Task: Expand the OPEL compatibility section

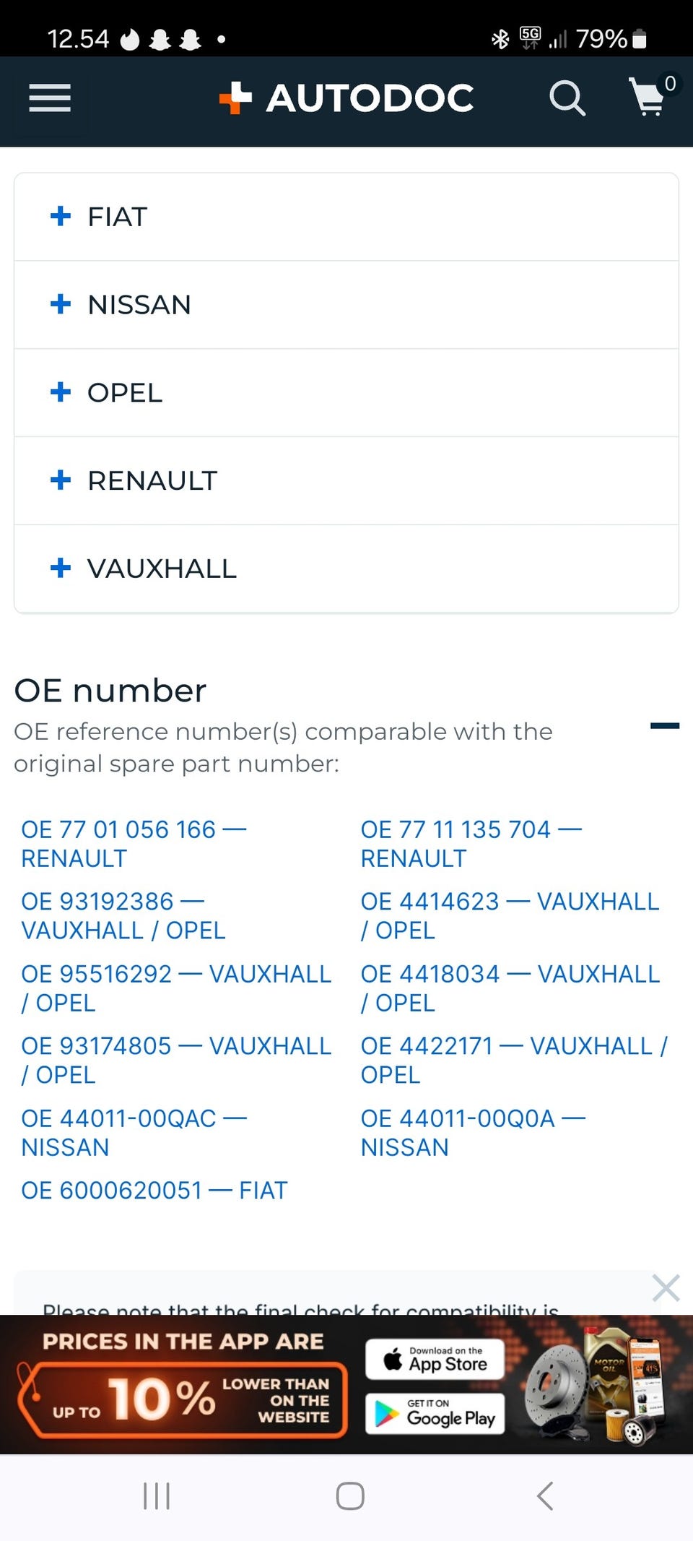Action: pyautogui.click(x=346, y=393)
